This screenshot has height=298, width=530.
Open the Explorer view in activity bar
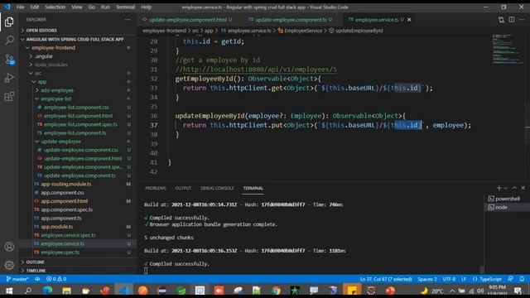[x=9, y=22]
